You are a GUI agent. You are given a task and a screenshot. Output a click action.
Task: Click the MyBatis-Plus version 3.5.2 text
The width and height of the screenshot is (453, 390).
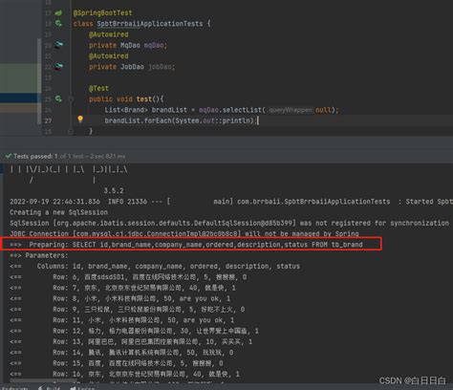click(114, 190)
